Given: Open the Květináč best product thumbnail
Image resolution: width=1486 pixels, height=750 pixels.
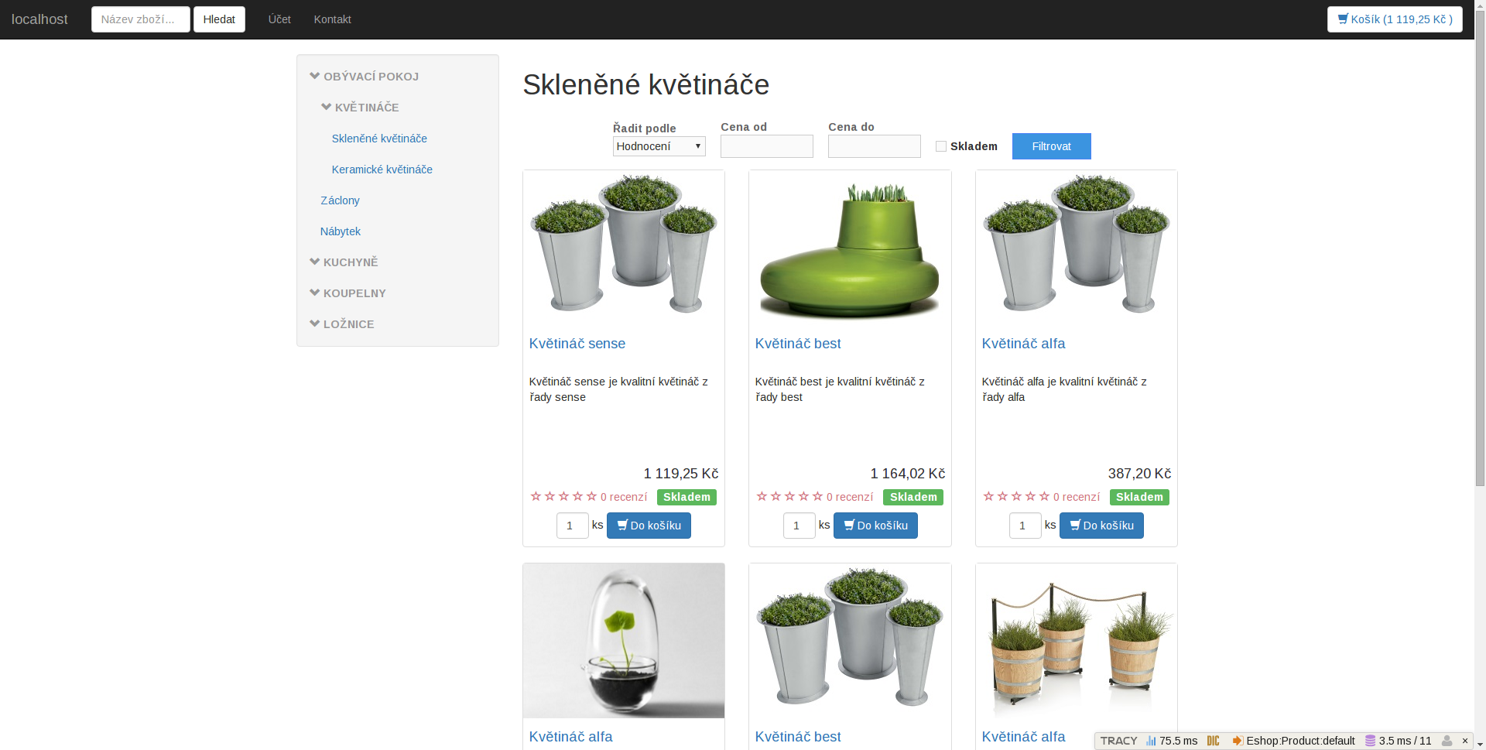Looking at the screenshot, I should [x=849, y=246].
